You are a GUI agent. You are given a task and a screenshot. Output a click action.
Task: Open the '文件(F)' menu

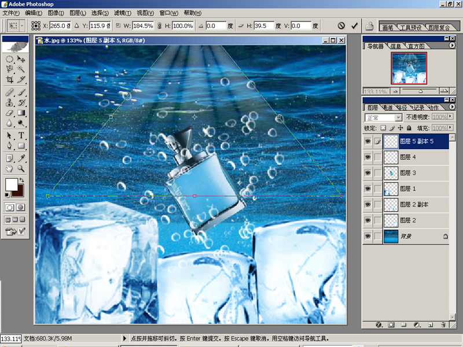tap(11, 13)
